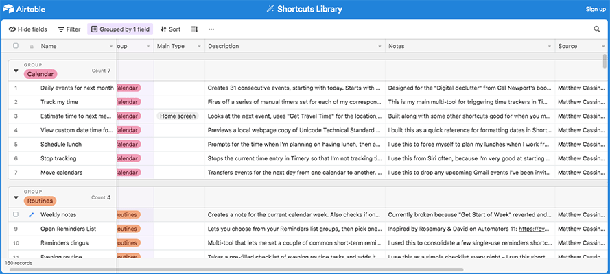Click the Sign up link

[x=596, y=9]
